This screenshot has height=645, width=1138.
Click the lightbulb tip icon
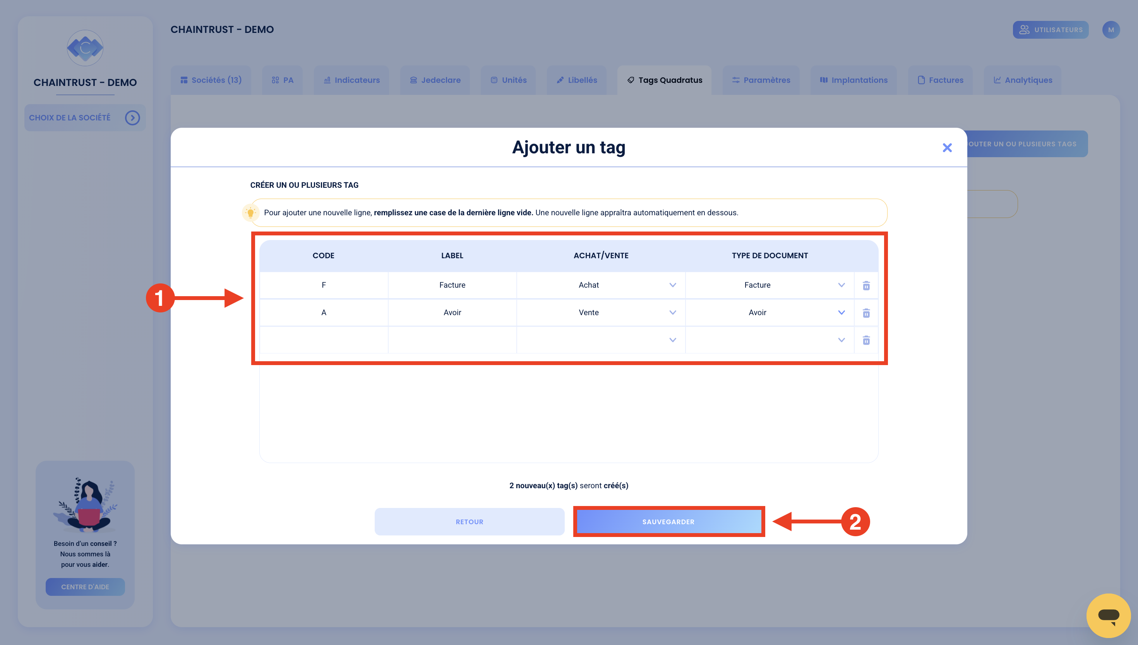250,213
